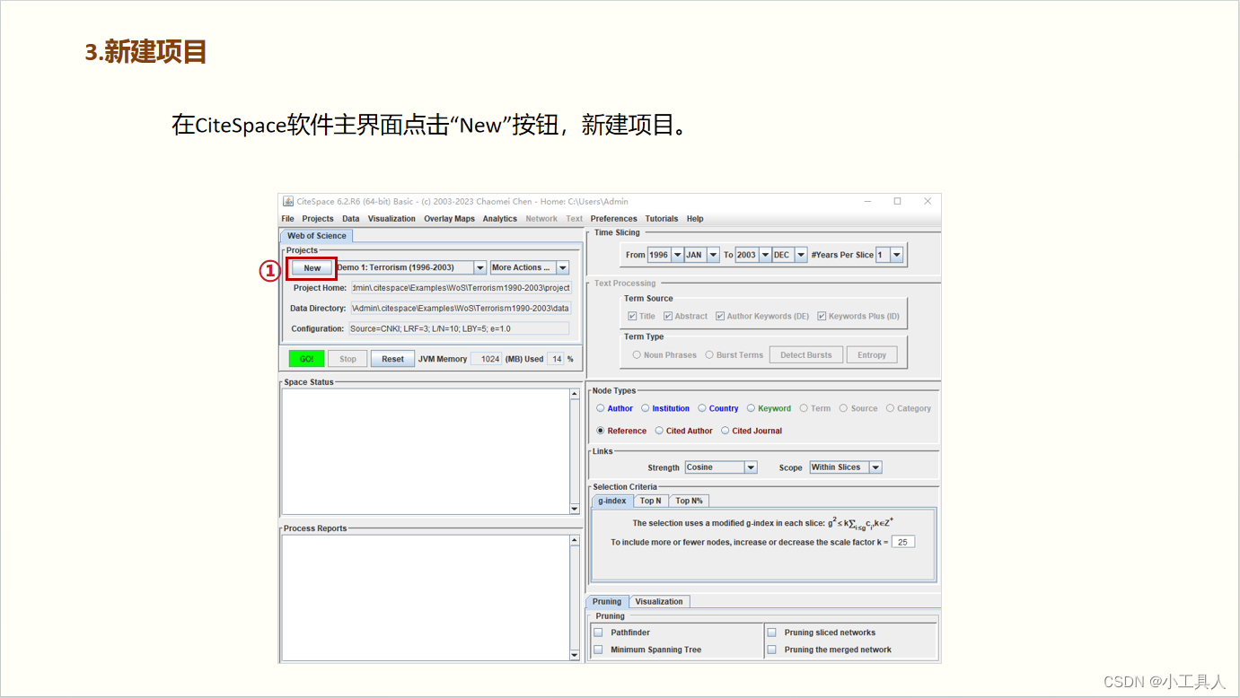Click the Project Home path field

[461, 288]
